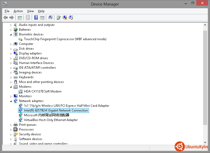This screenshot has width=210, height=153.
Task: Click the Disable device toolbar icon
Action: click(71, 17)
